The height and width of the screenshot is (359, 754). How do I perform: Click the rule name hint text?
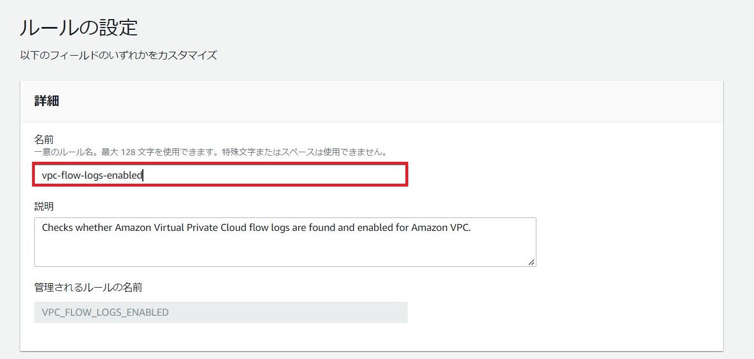coord(210,152)
